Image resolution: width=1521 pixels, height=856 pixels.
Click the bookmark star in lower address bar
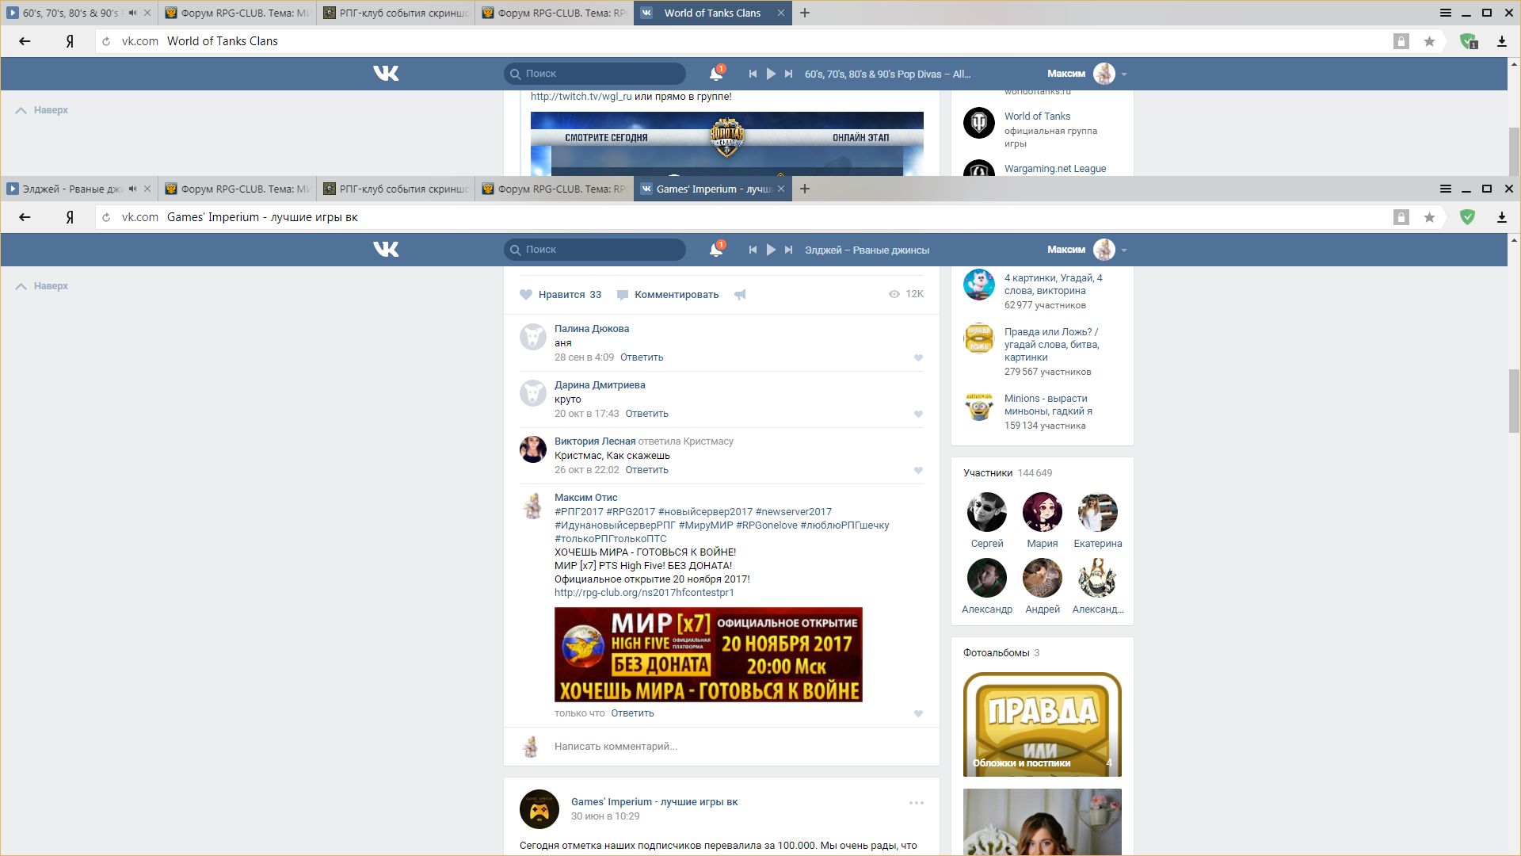[x=1429, y=217]
